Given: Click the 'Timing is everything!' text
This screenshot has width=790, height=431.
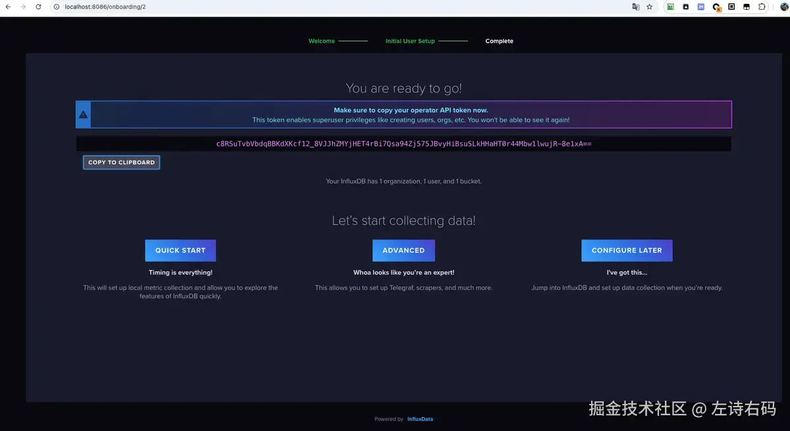Looking at the screenshot, I should click(180, 272).
